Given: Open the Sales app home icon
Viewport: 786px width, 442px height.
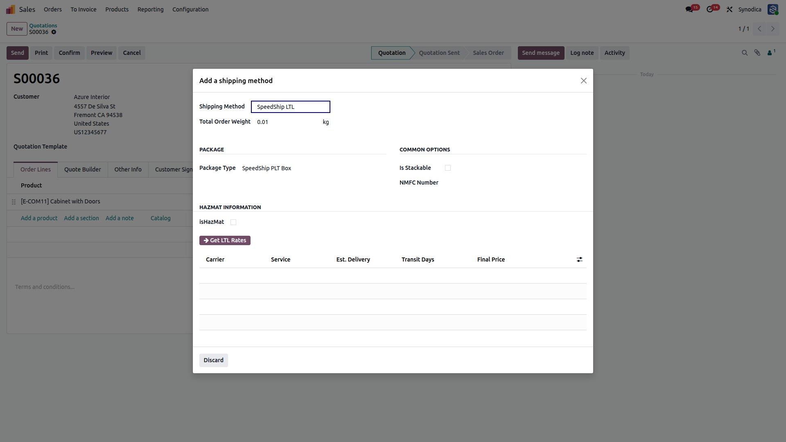Looking at the screenshot, I should [11, 9].
